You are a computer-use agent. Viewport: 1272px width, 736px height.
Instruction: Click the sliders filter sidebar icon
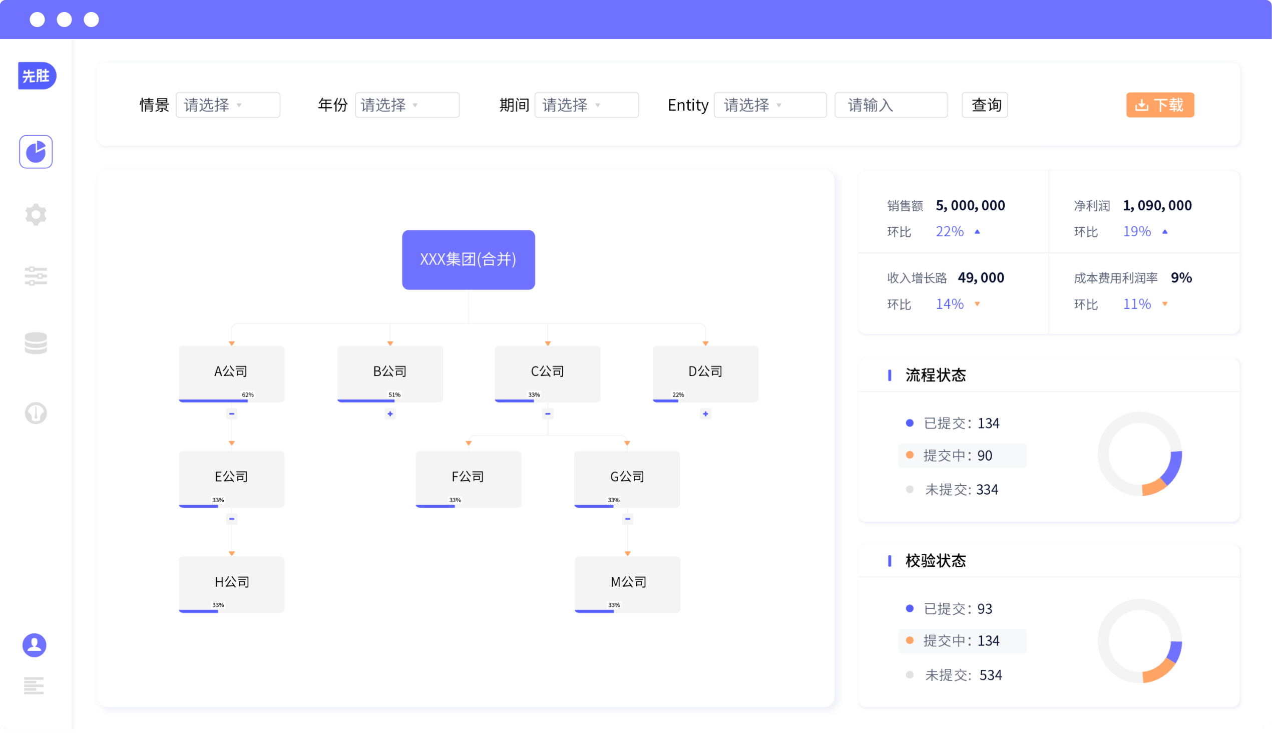[36, 276]
